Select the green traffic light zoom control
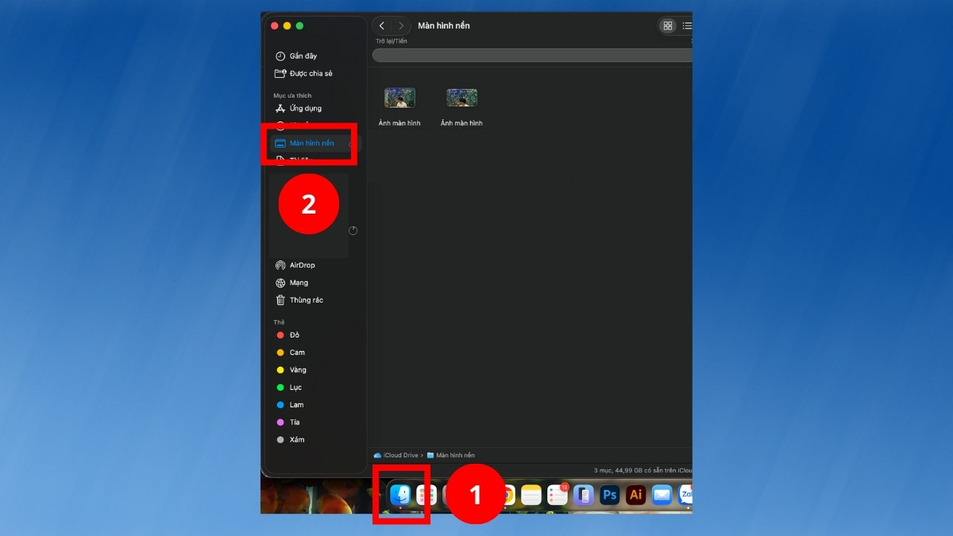This screenshot has height=536, width=953. point(299,25)
